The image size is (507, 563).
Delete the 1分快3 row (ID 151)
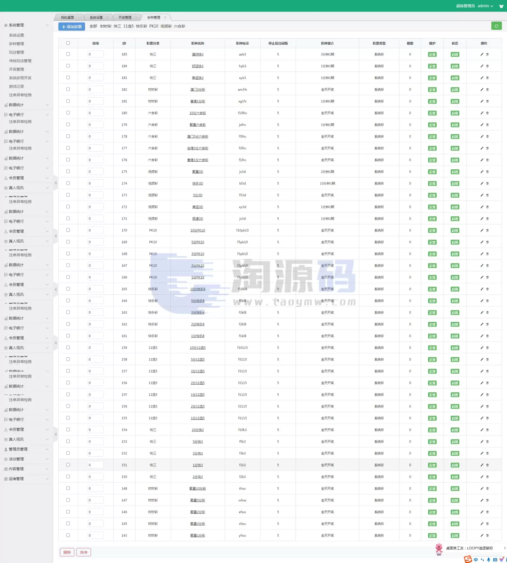click(487, 465)
